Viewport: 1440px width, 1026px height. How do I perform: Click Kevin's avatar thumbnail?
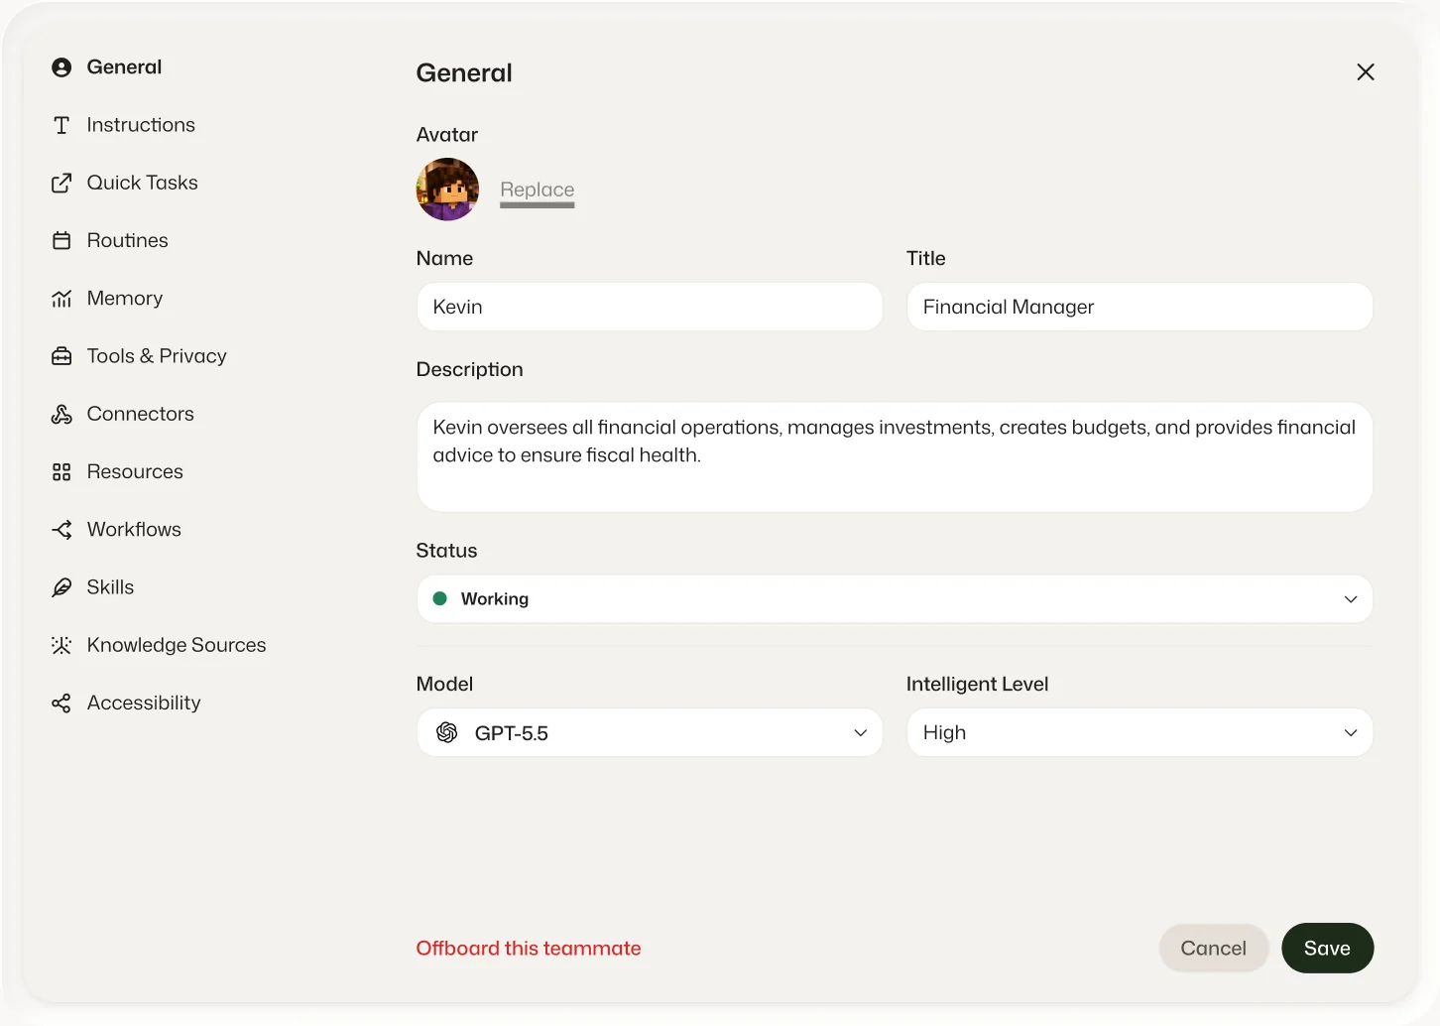447,190
